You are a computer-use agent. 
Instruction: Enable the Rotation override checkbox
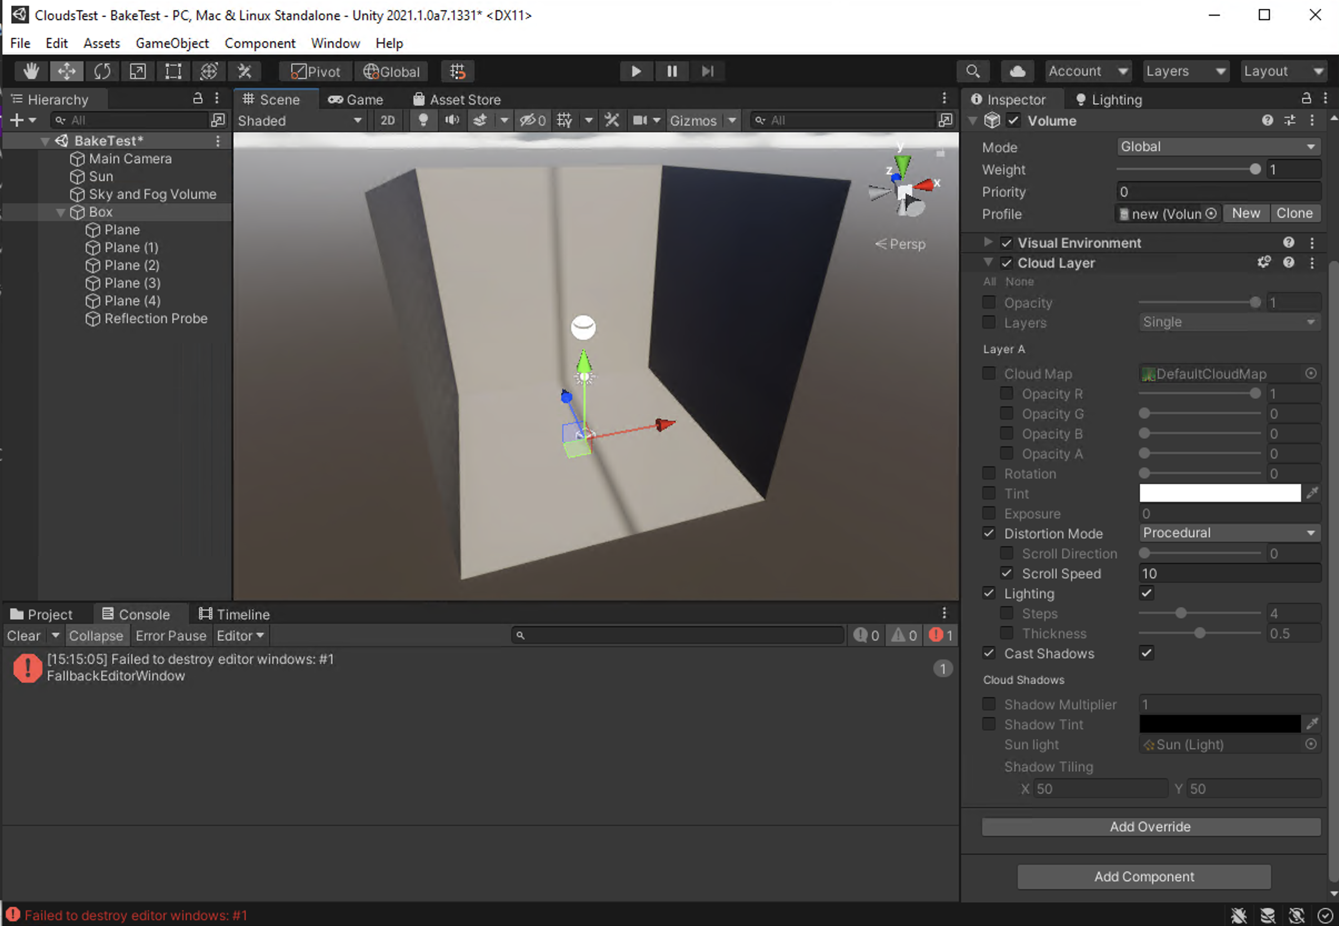click(x=988, y=473)
